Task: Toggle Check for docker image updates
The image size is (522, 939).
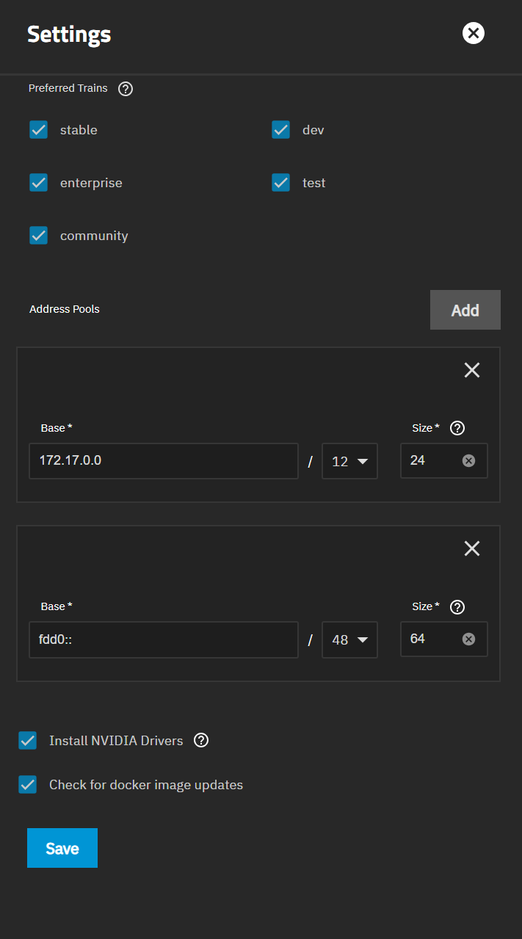Action: point(28,785)
